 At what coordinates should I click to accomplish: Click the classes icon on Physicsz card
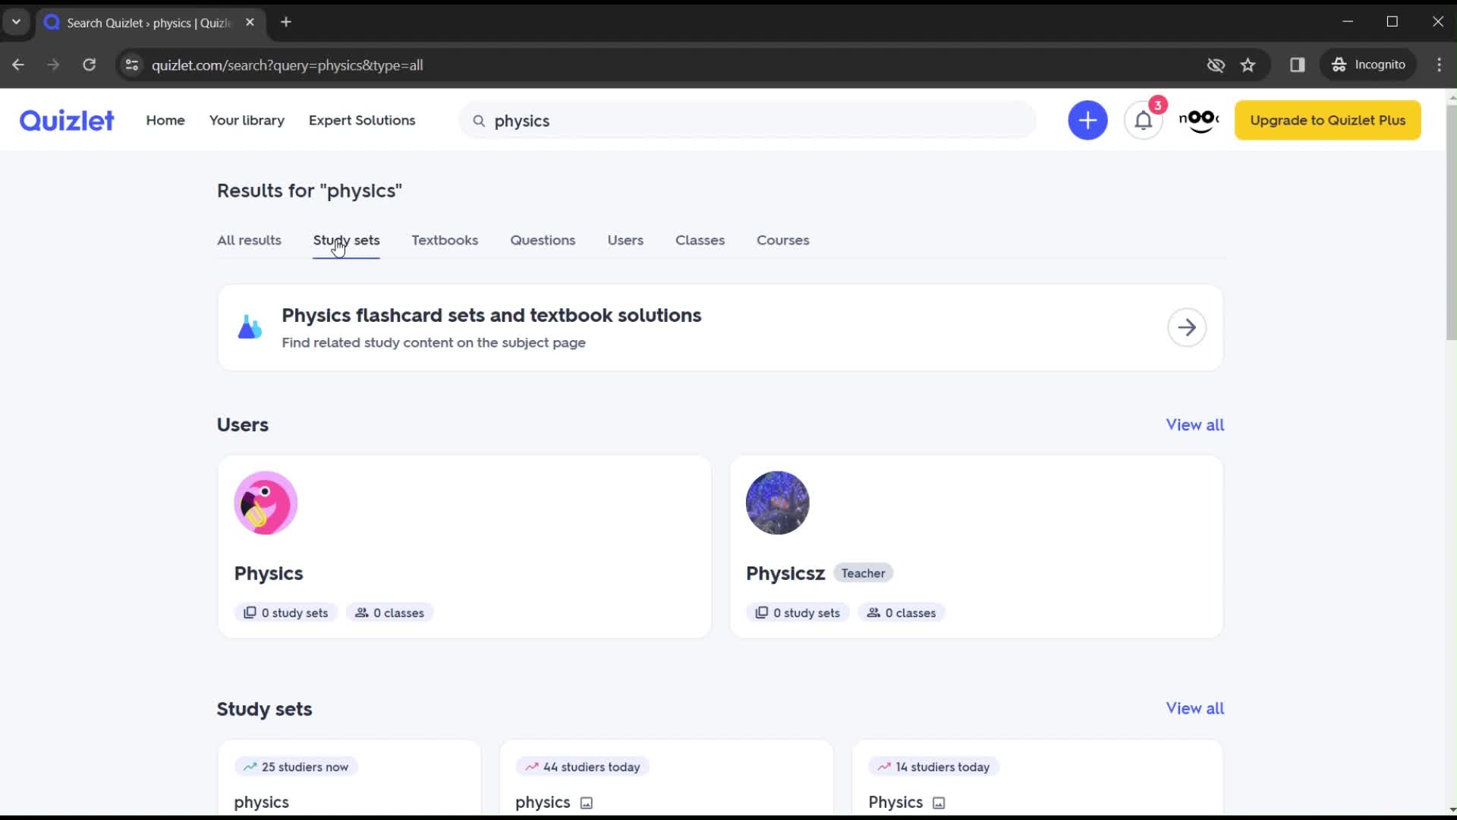(873, 612)
